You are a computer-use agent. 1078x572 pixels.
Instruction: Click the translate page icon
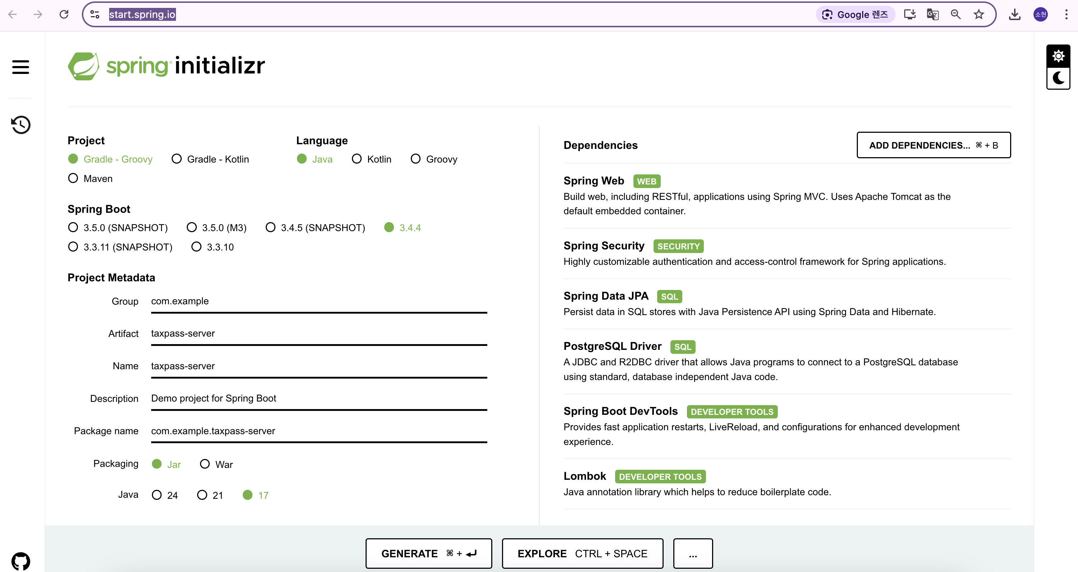click(x=932, y=15)
